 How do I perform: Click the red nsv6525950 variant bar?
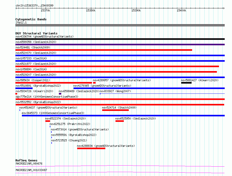click(120, 121)
